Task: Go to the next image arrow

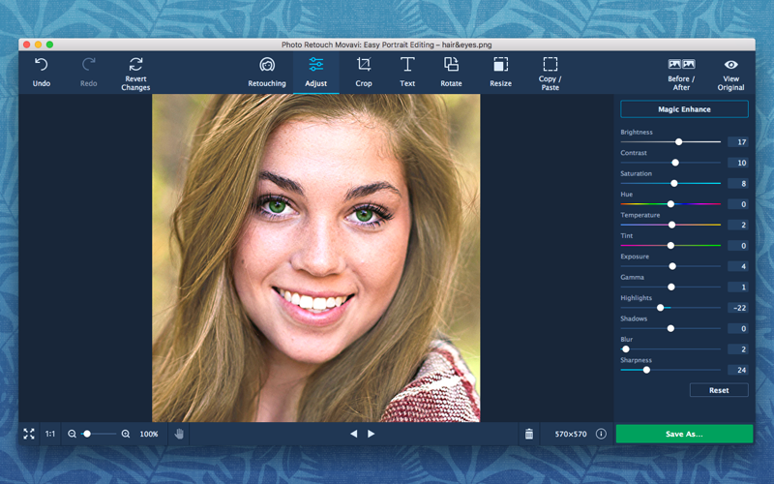Action: pos(372,434)
